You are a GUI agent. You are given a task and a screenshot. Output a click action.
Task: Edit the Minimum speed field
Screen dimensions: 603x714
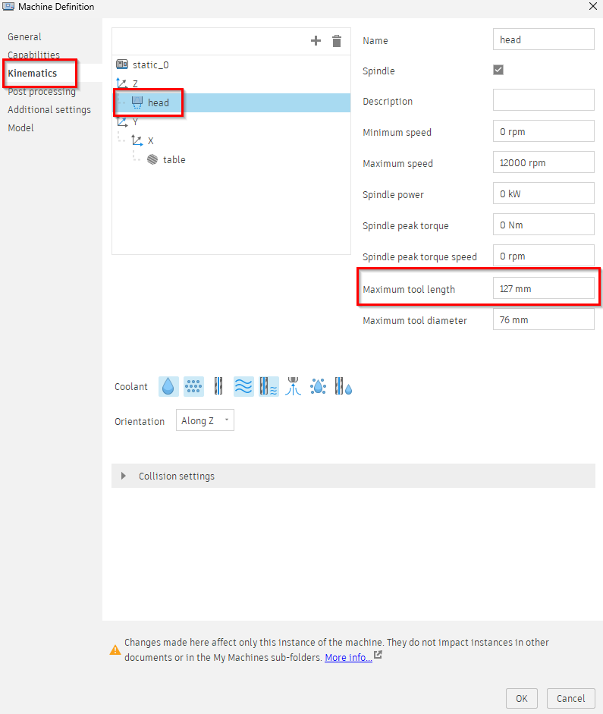(543, 131)
